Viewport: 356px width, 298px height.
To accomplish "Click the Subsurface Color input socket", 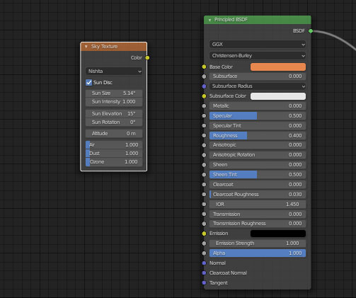I will point(204,96).
